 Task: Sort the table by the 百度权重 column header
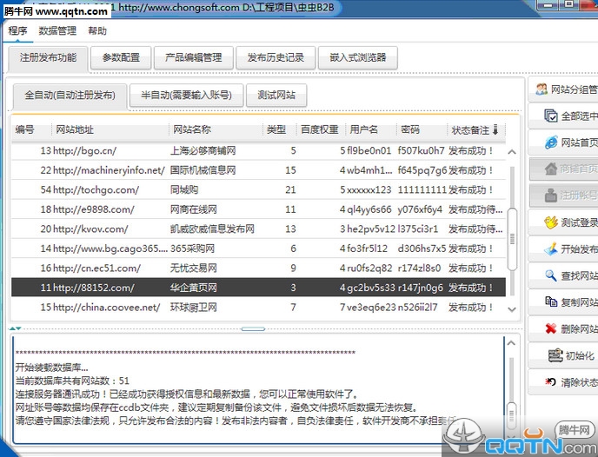coord(319,129)
